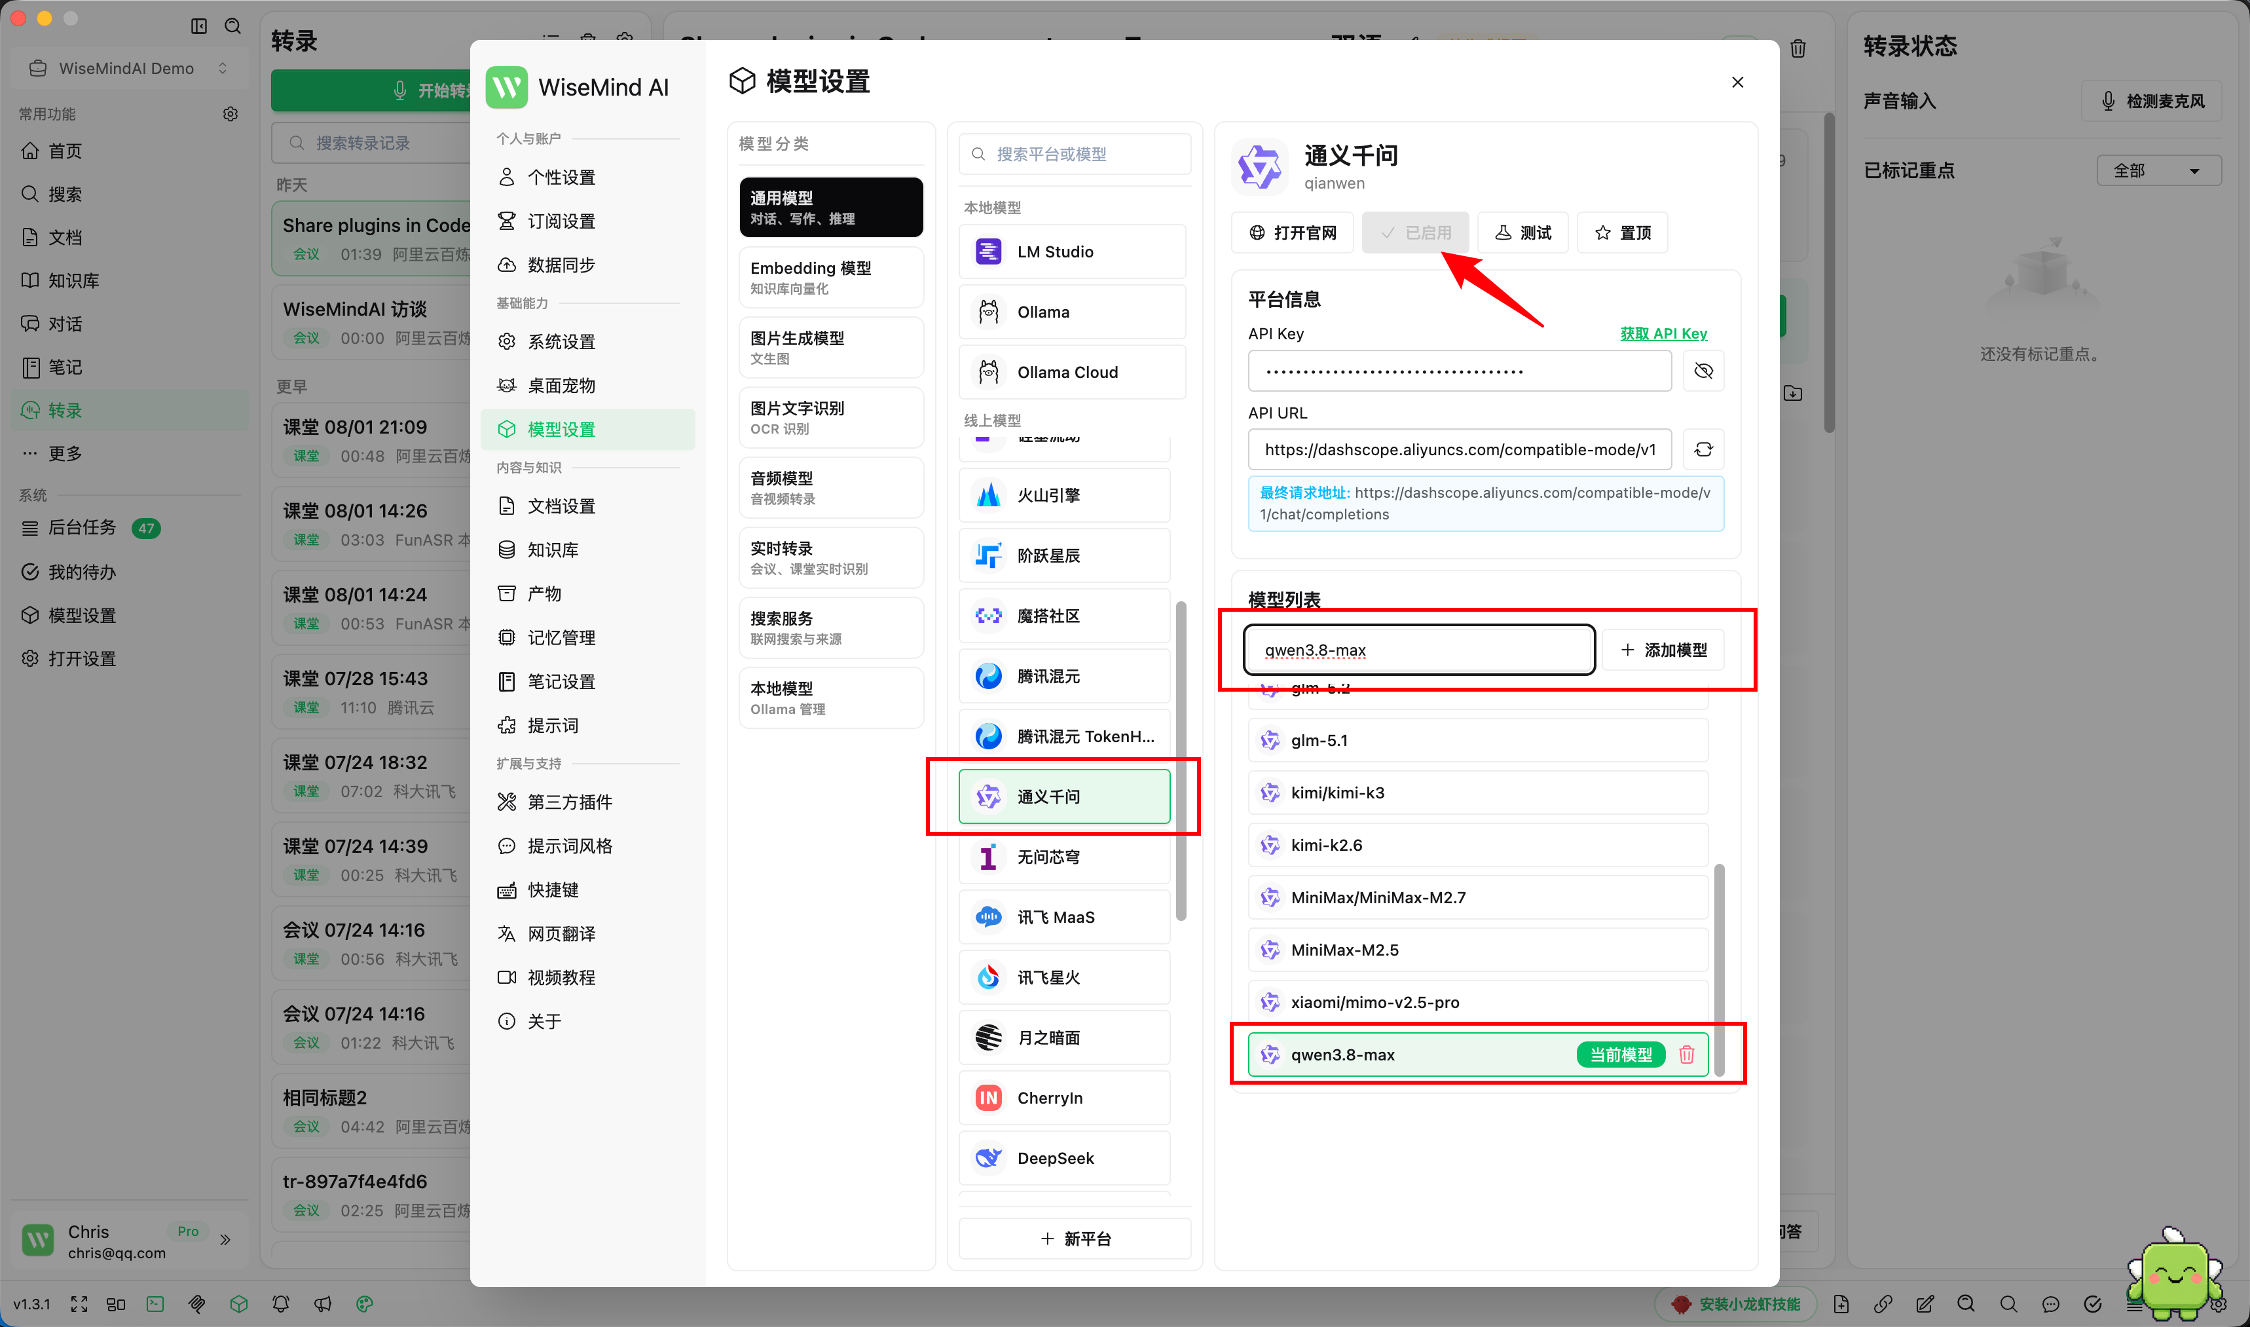The height and width of the screenshot is (1327, 2250).
Task: Select the 月之暗面 platform
Action: coord(1065,1037)
